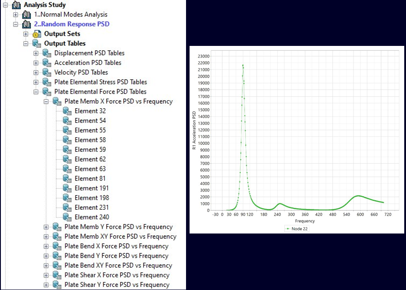Expand the Velocity PSD Tables branch
Viewport: 406px width, 290px height.
tap(35, 72)
